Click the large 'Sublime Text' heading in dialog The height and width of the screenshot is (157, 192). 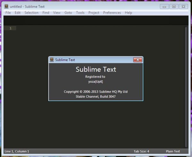click(96, 69)
